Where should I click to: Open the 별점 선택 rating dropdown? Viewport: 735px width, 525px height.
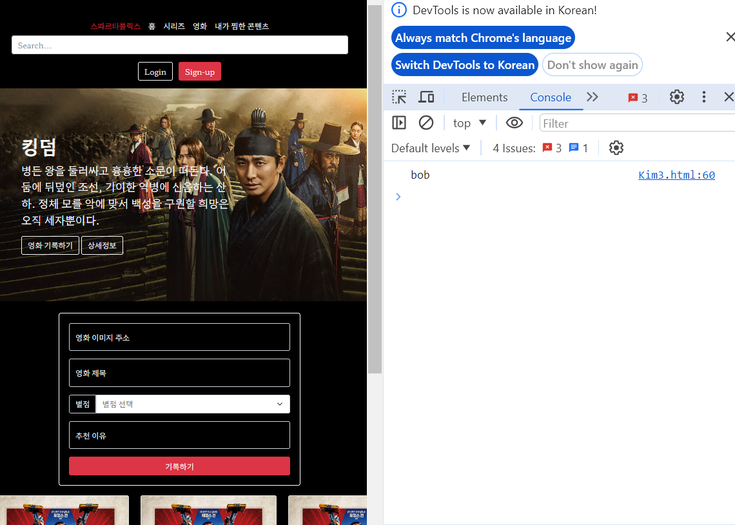pyautogui.click(x=193, y=404)
